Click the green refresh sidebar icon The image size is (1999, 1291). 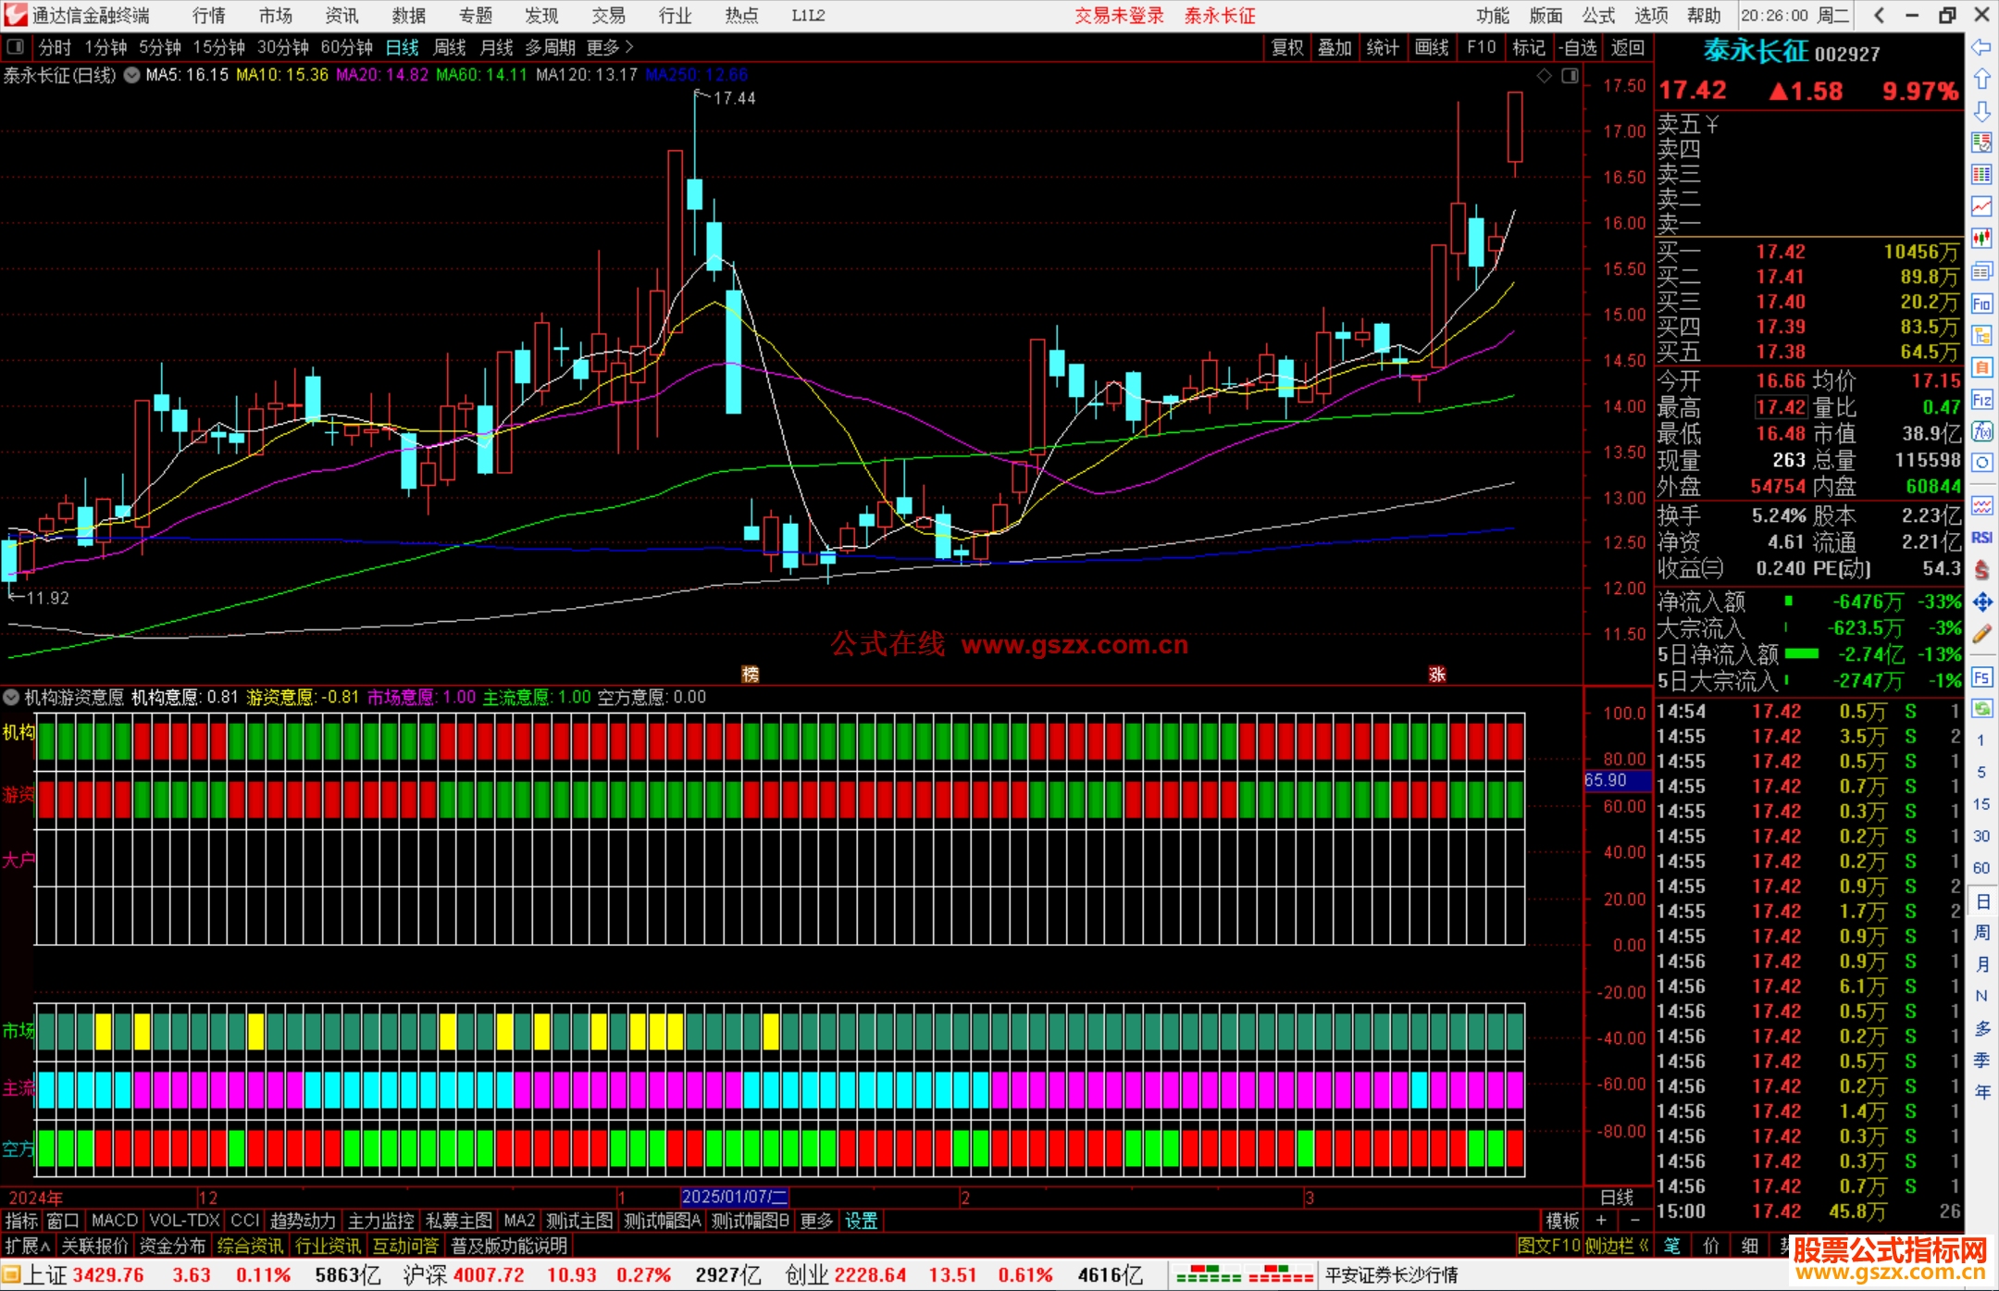(x=1981, y=709)
